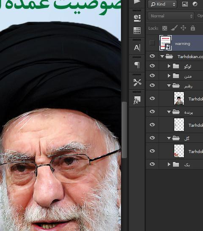Open the Character panel icon
The height and width of the screenshot is (231, 203).
[137, 47]
